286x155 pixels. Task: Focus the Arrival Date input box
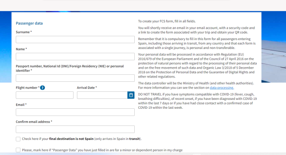point(102,95)
